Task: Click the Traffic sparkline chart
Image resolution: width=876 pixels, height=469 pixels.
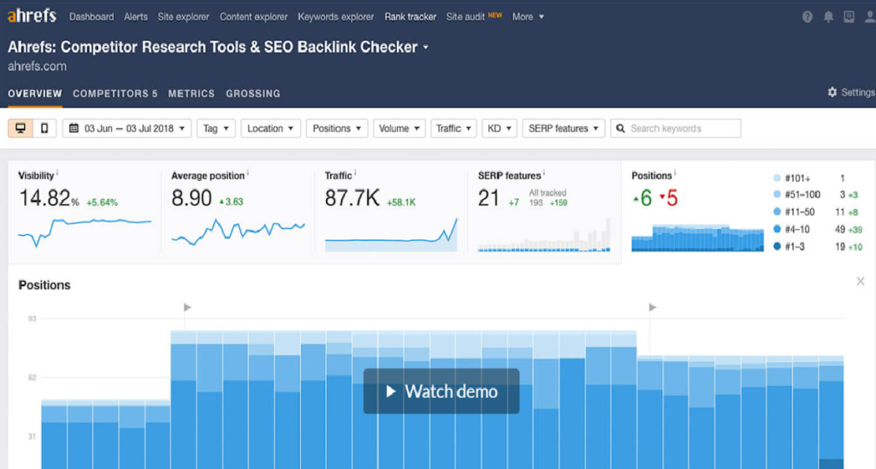Action: pyautogui.click(x=391, y=234)
